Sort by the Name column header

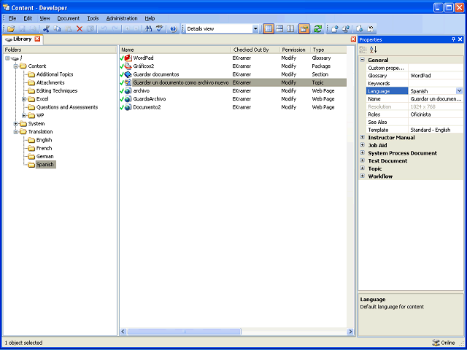point(175,50)
